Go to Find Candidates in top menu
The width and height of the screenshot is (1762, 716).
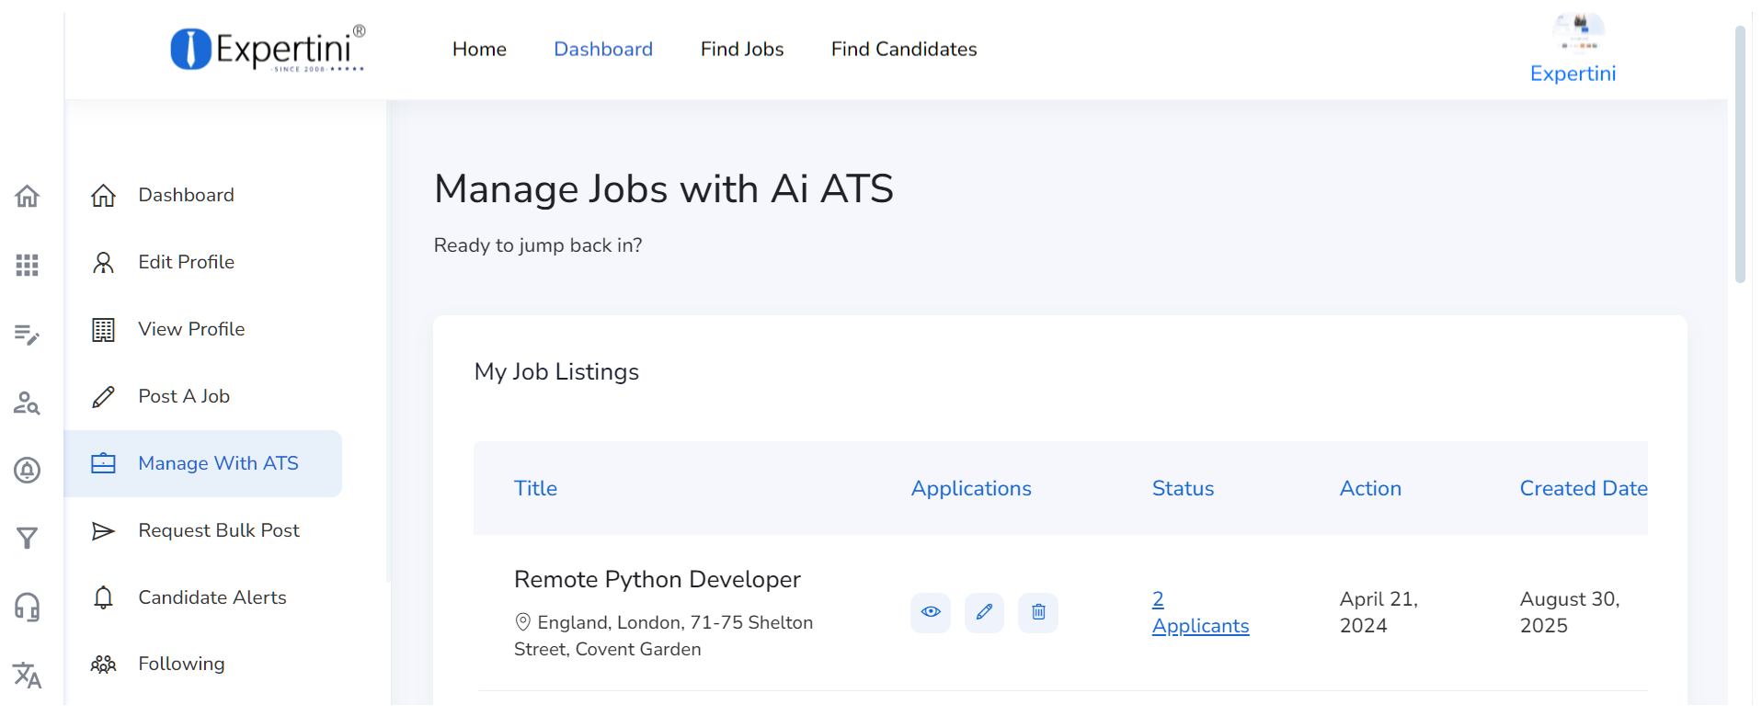coord(903,49)
